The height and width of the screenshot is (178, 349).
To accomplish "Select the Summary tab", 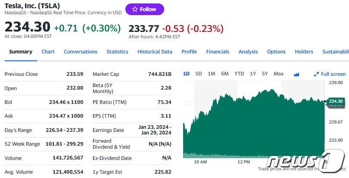I will [x=21, y=52].
